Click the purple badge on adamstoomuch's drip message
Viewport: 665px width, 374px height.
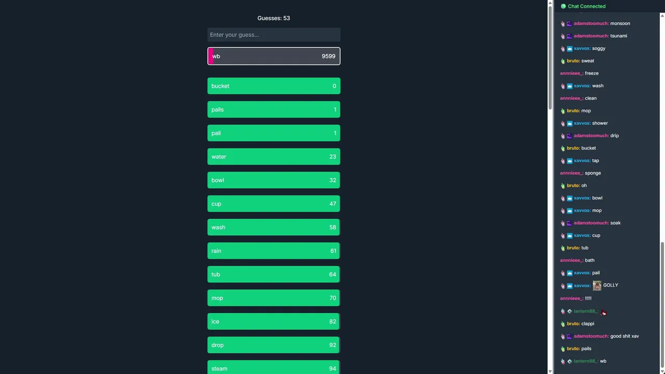tap(569, 136)
